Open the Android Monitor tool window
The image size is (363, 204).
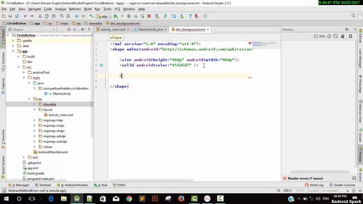click(73, 185)
